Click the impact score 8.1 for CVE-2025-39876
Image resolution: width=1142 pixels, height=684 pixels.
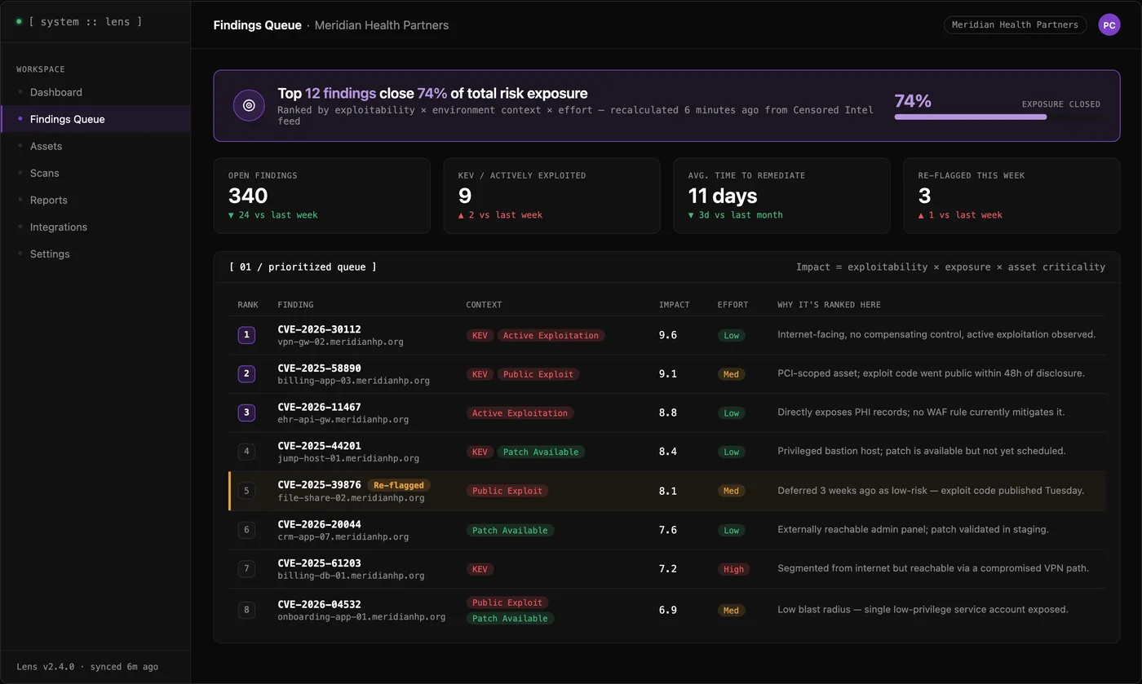[x=668, y=491]
